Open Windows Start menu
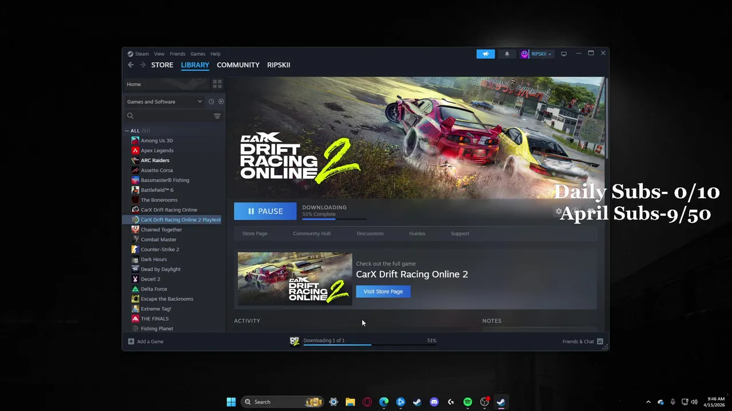The width and height of the screenshot is (732, 411). [231, 402]
